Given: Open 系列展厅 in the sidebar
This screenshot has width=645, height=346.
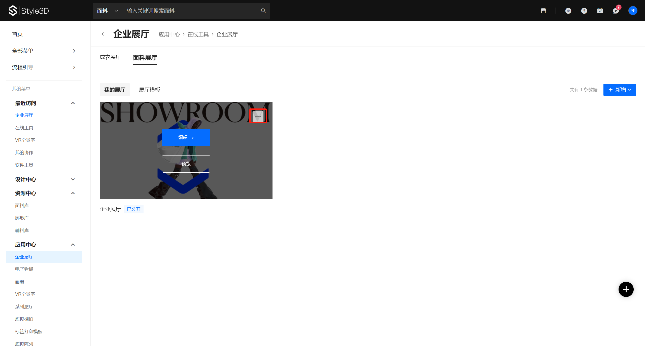Looking at the screenshot, I should (24, 307).
